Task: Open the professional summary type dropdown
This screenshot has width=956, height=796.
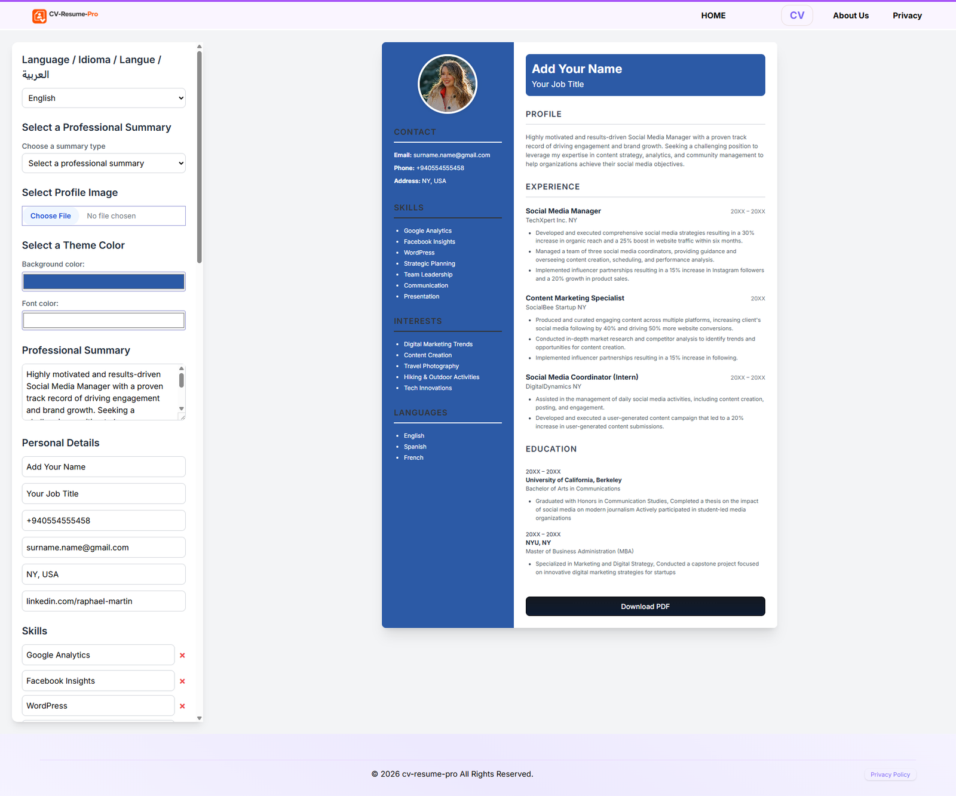Action: click(104, 163)
